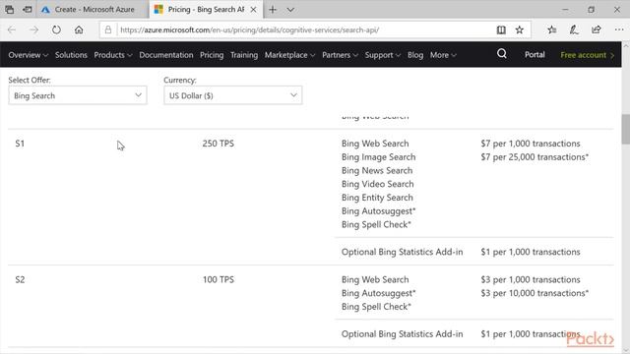Click S1 Optional Bing Statistics Add-in
The height and width of the screenshot is (354, 630).
coord(403,252)
